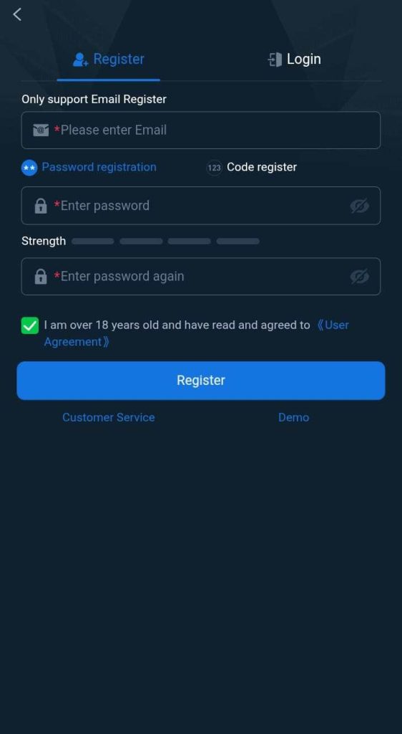Show password in Enter password again field

360,276
